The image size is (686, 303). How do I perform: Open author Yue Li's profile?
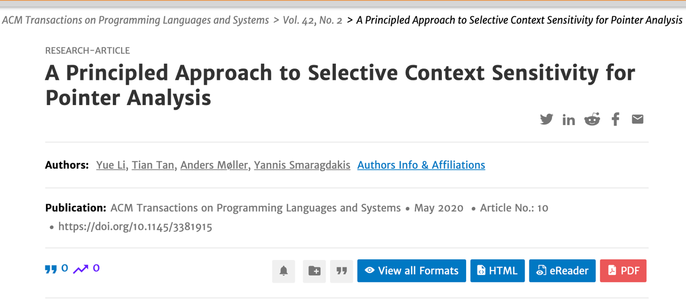(111, 165)
